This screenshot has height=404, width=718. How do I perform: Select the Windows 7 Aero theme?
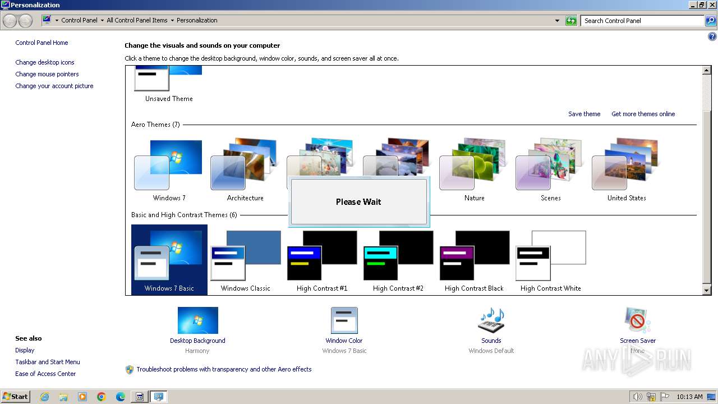[169, 170]
